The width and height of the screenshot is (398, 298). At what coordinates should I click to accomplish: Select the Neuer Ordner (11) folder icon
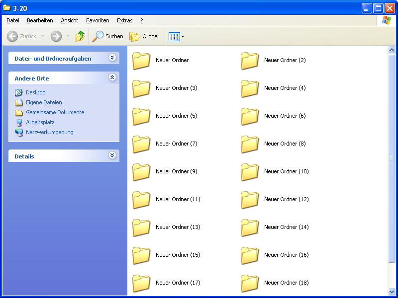141,200
